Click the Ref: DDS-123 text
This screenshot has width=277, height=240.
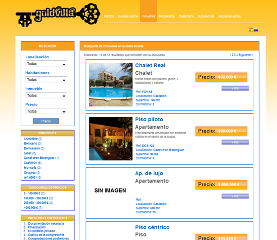[x=145, y=146]
